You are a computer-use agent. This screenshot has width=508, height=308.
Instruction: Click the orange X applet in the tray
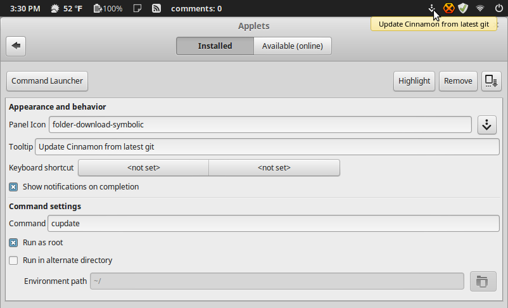448,8
